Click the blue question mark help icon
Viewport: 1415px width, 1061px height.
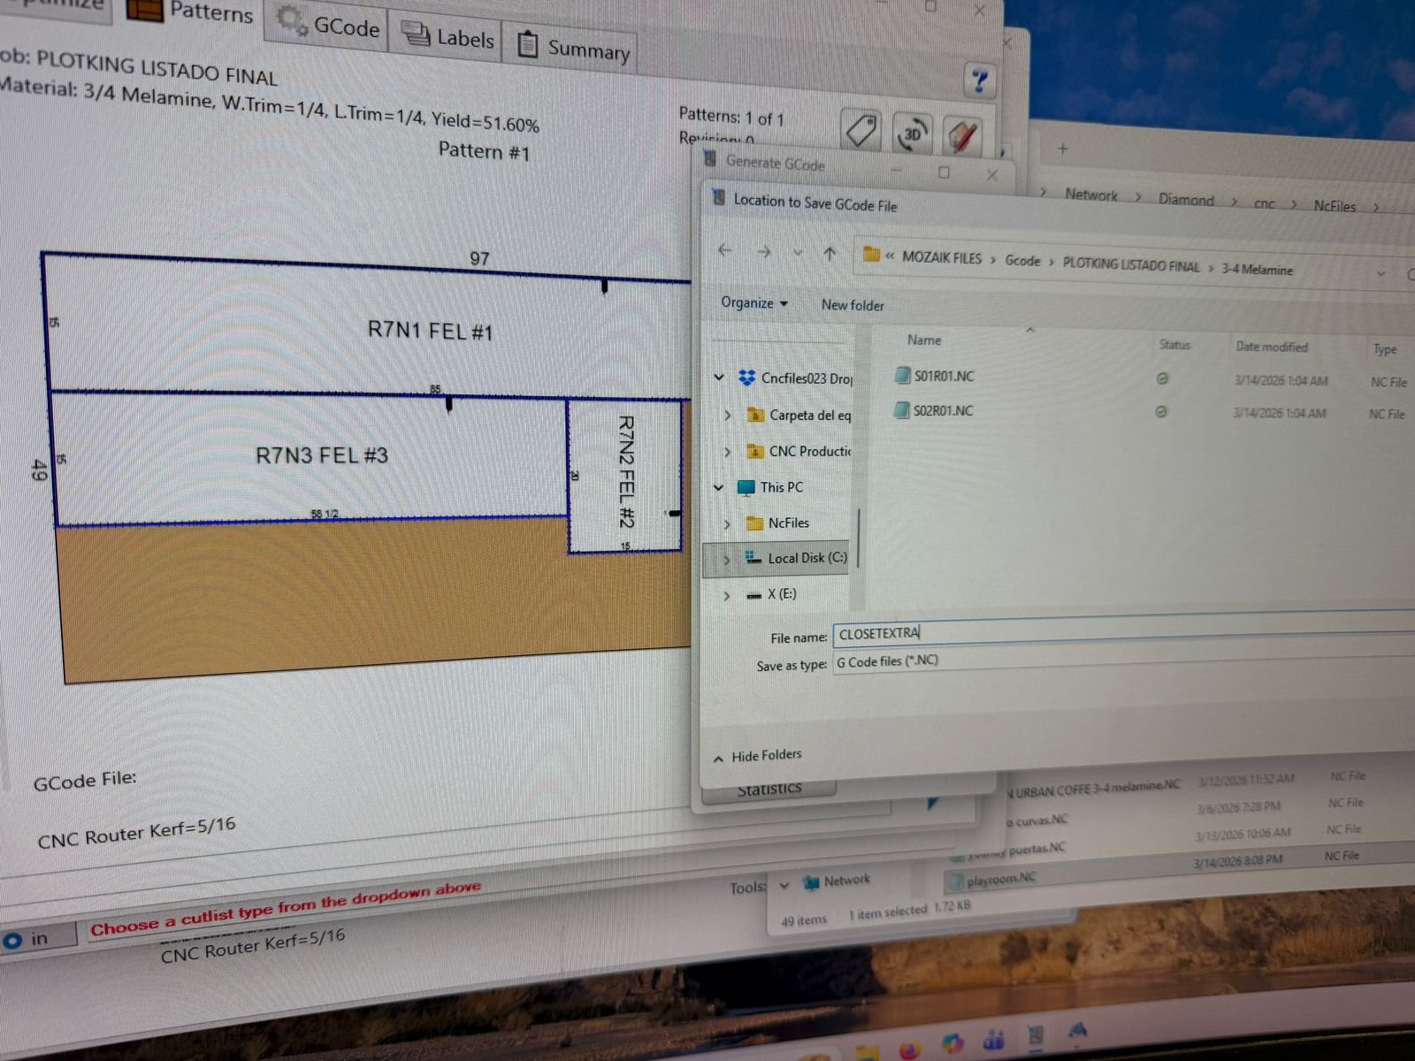tap(979, 81)
